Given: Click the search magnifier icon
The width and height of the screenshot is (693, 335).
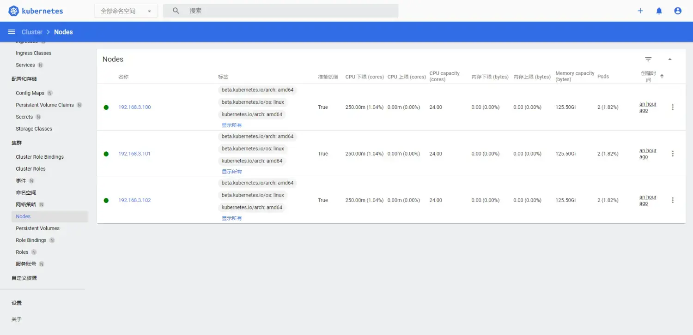Looking at the screenshot, I should 176,11.
